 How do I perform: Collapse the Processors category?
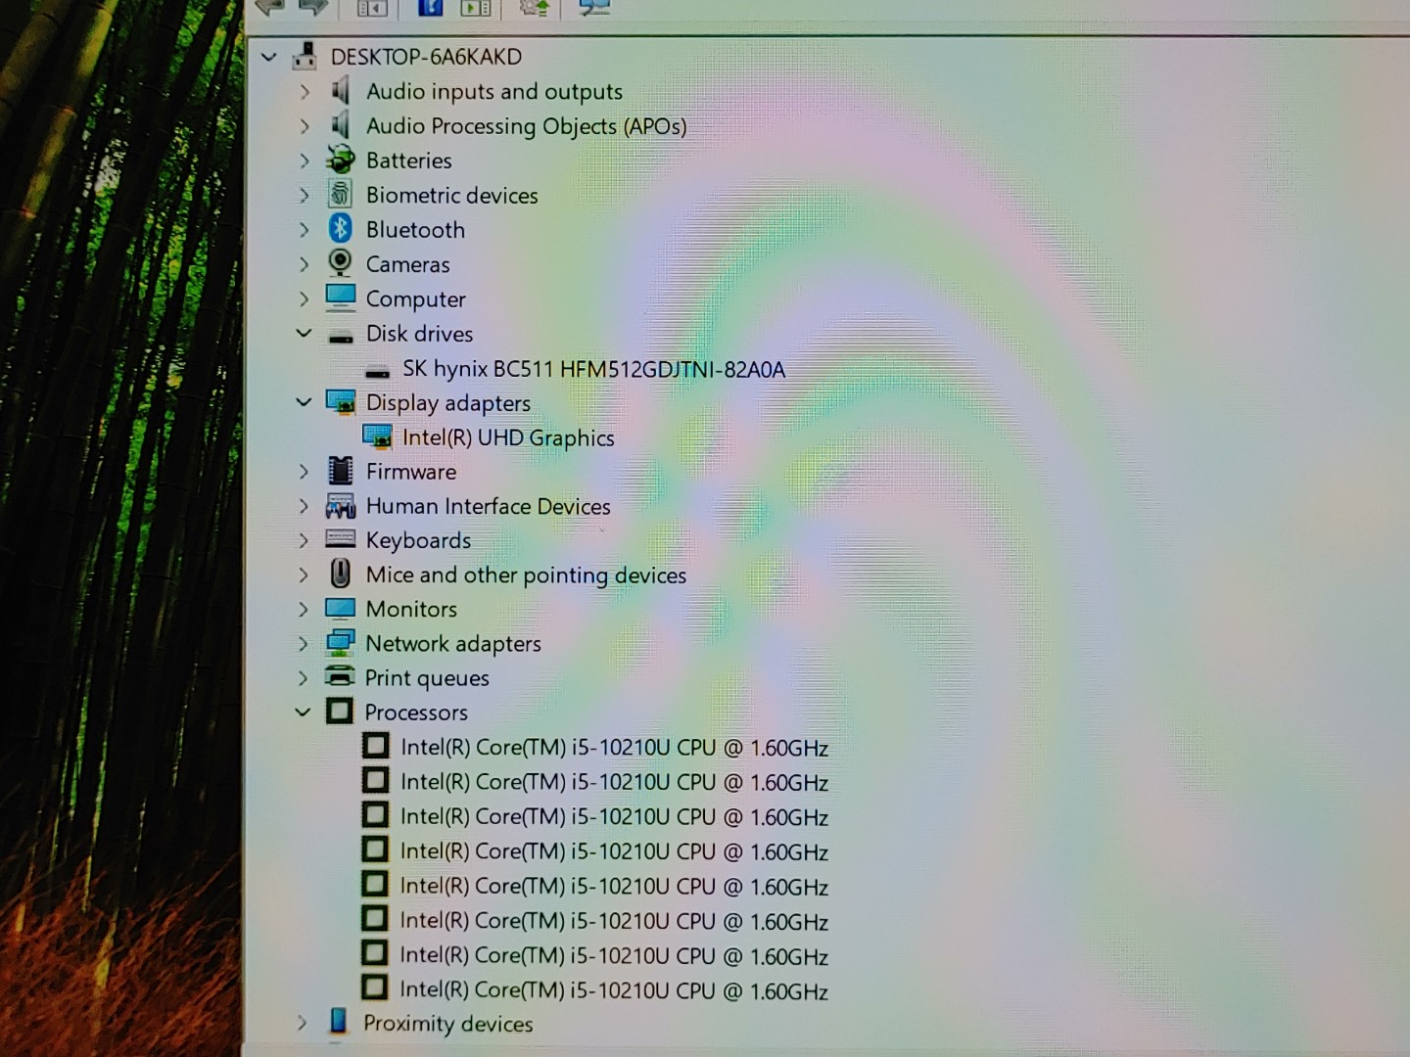304,712
